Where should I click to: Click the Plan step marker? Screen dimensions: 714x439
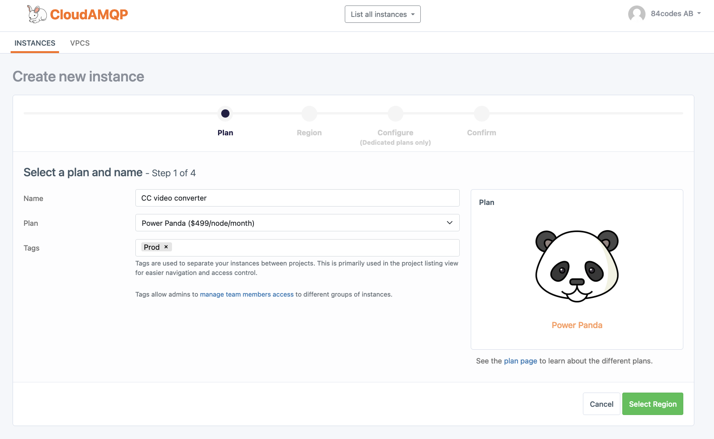coord(225,114)
